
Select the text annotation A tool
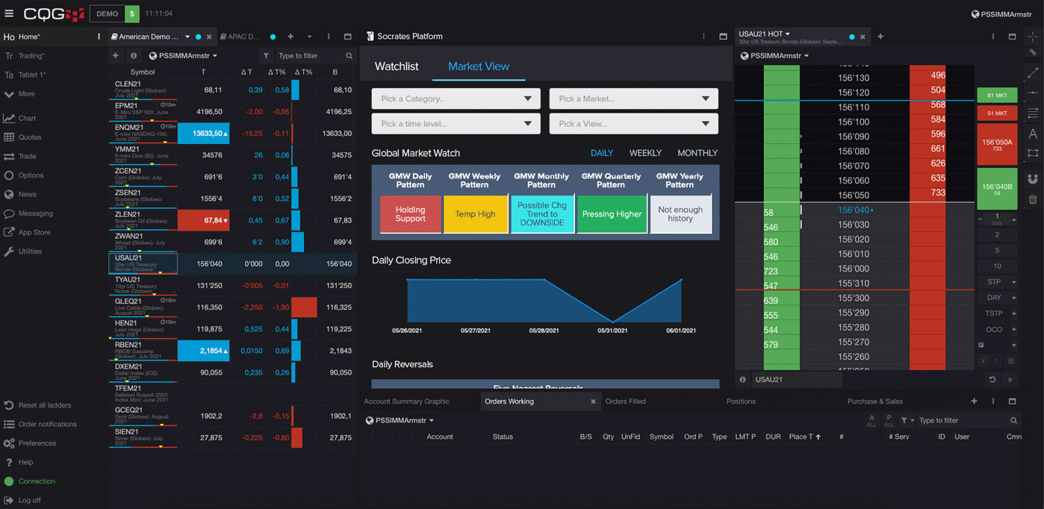(1033, 134)
